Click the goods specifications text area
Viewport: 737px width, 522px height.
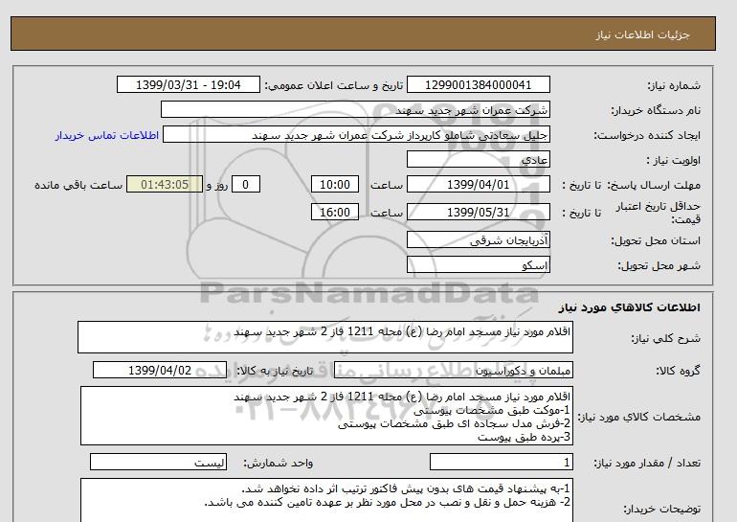(326, 416)
